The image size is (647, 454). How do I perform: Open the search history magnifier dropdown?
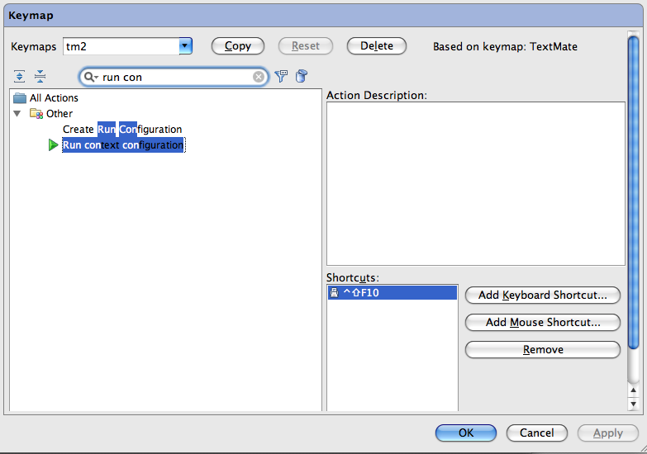91,77
